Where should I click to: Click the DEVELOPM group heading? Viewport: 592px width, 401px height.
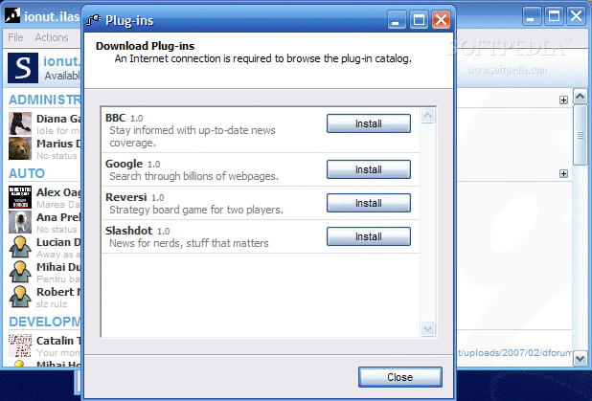45,322
